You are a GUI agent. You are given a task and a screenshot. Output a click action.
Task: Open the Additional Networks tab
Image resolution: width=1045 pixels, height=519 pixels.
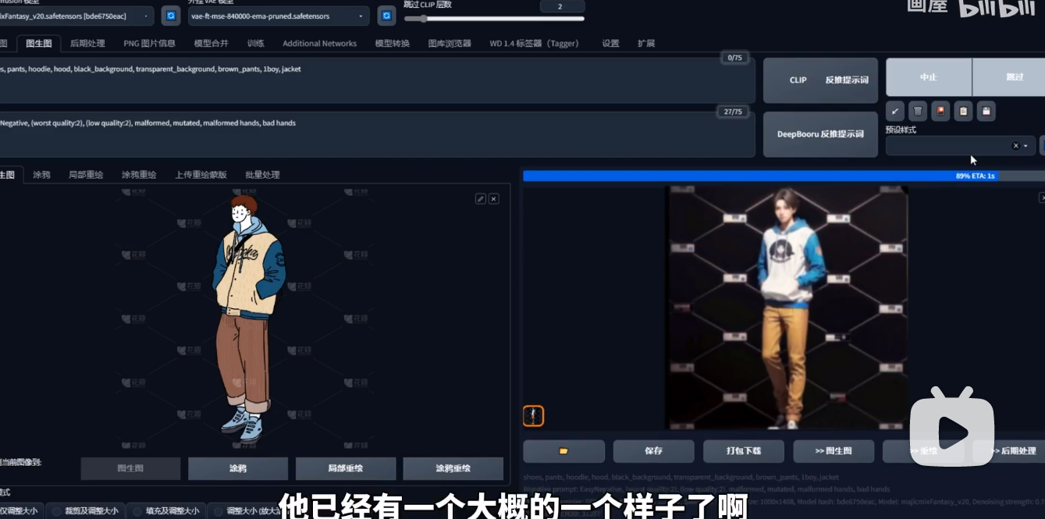[x=319, y=44]
